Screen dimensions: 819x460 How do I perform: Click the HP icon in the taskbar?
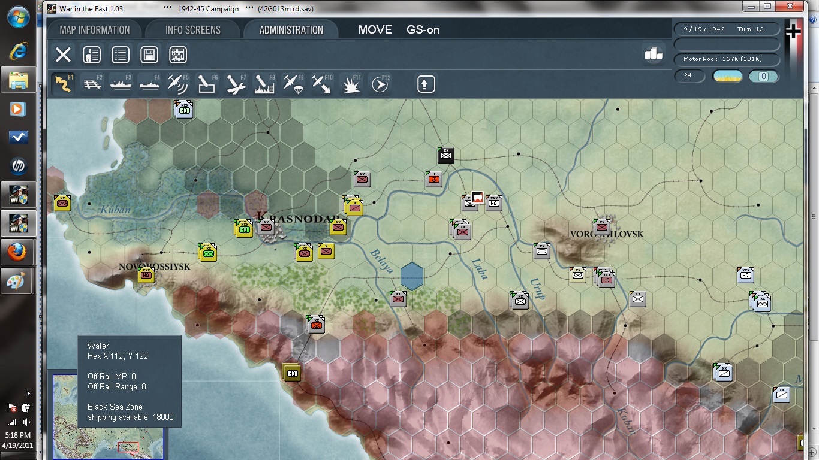point(19,166)
